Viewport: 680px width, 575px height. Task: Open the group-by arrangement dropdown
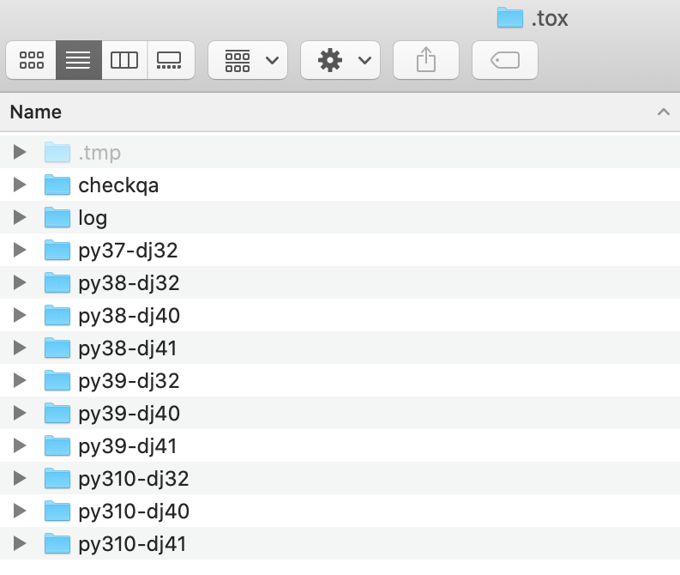tap(248, 60)
